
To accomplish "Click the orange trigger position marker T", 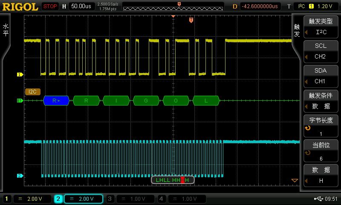I will [191, 20].
